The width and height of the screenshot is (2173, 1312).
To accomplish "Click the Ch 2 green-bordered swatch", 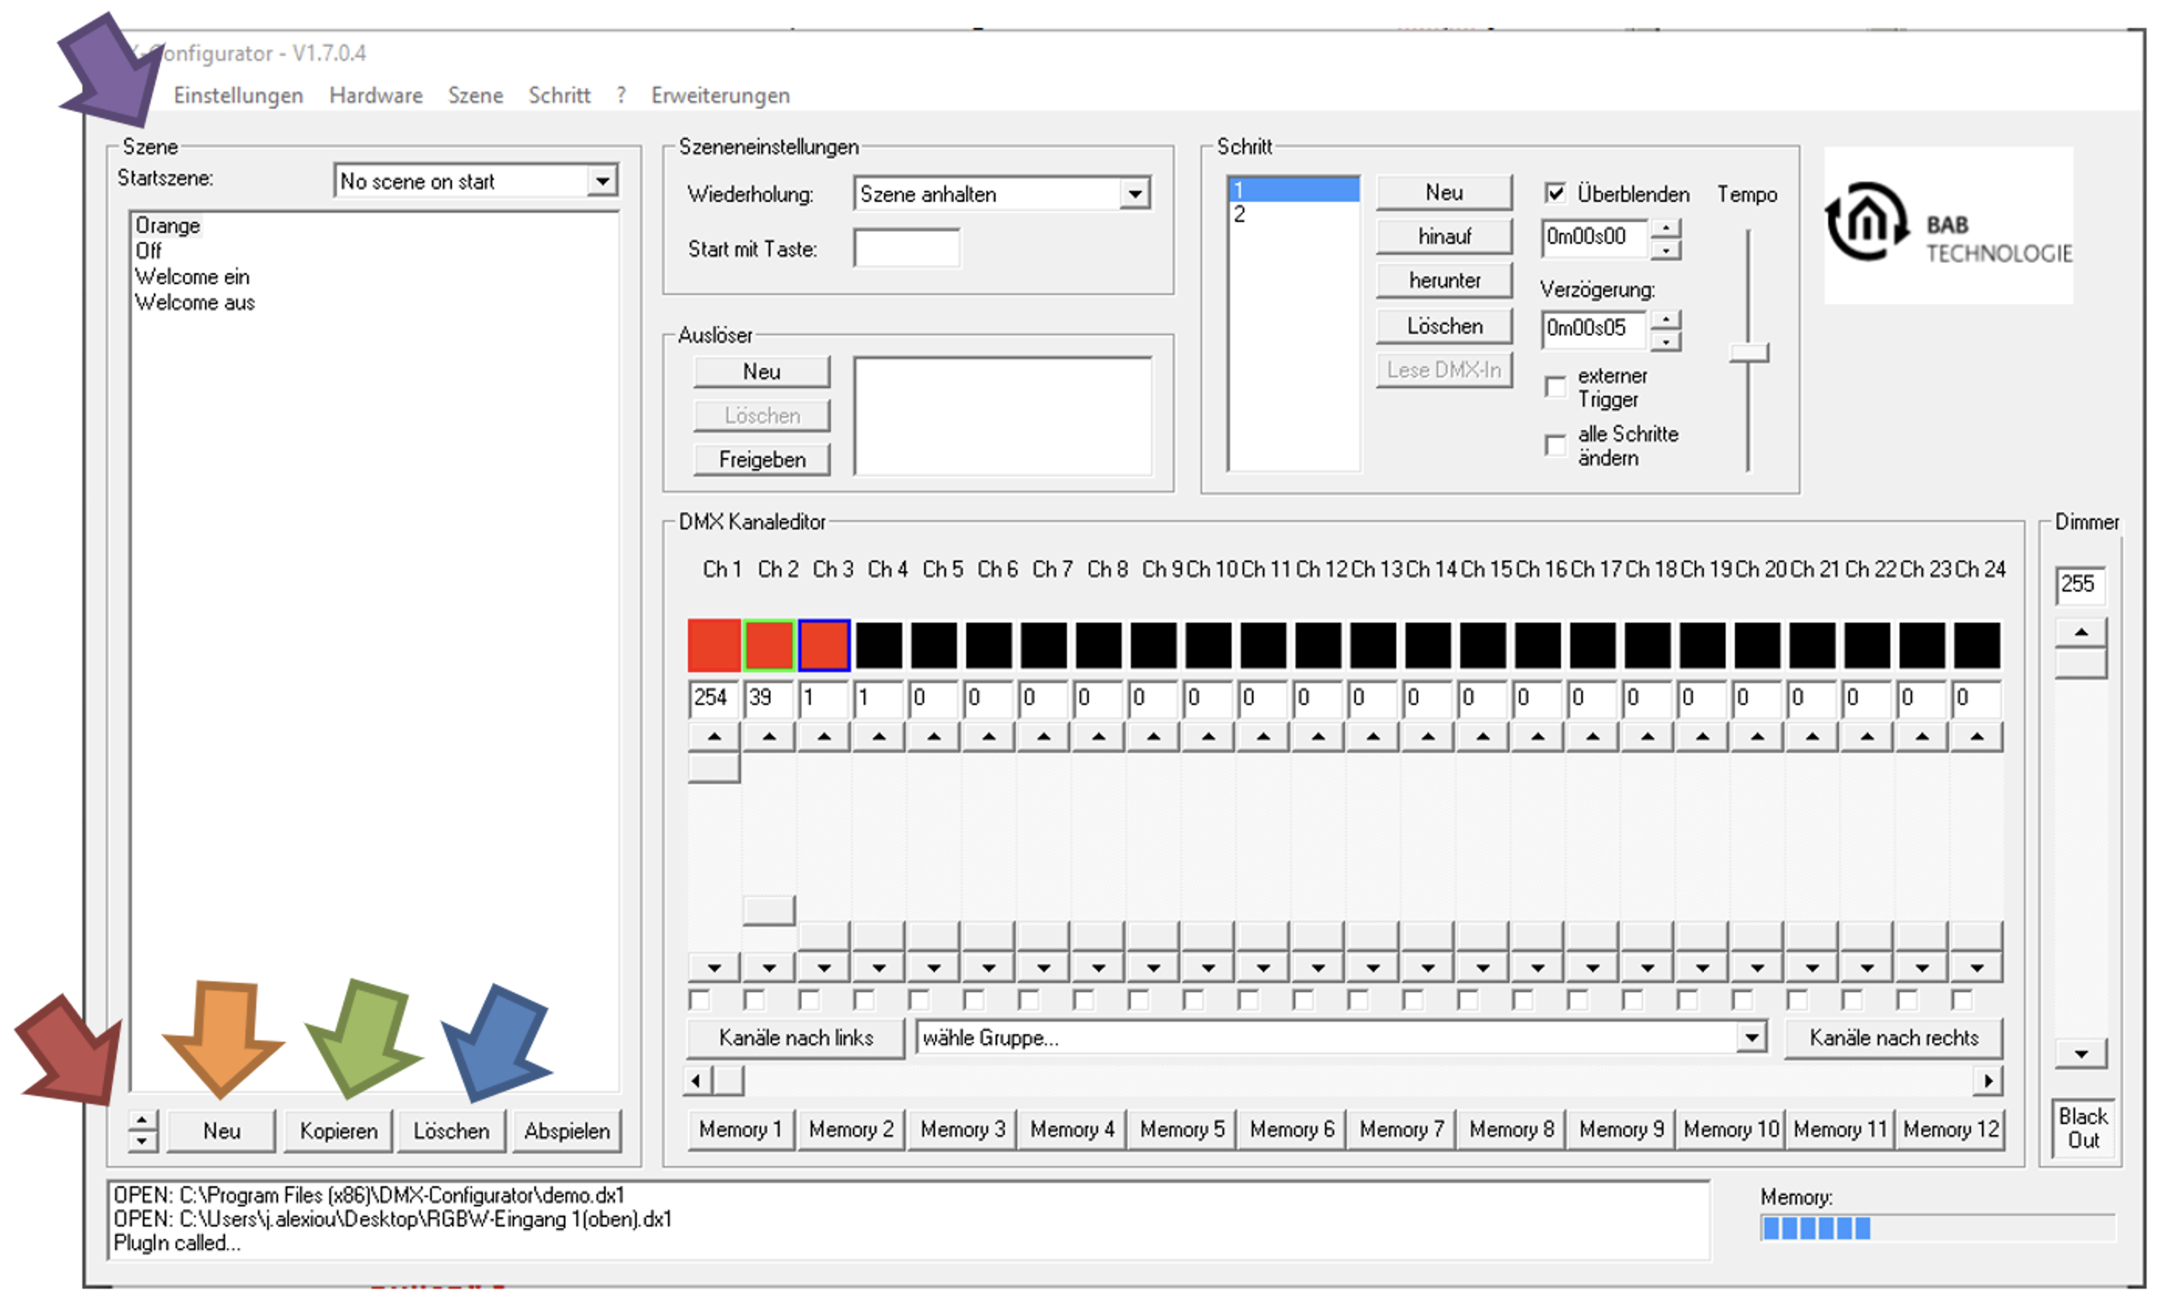I will [x=768, y=645].
